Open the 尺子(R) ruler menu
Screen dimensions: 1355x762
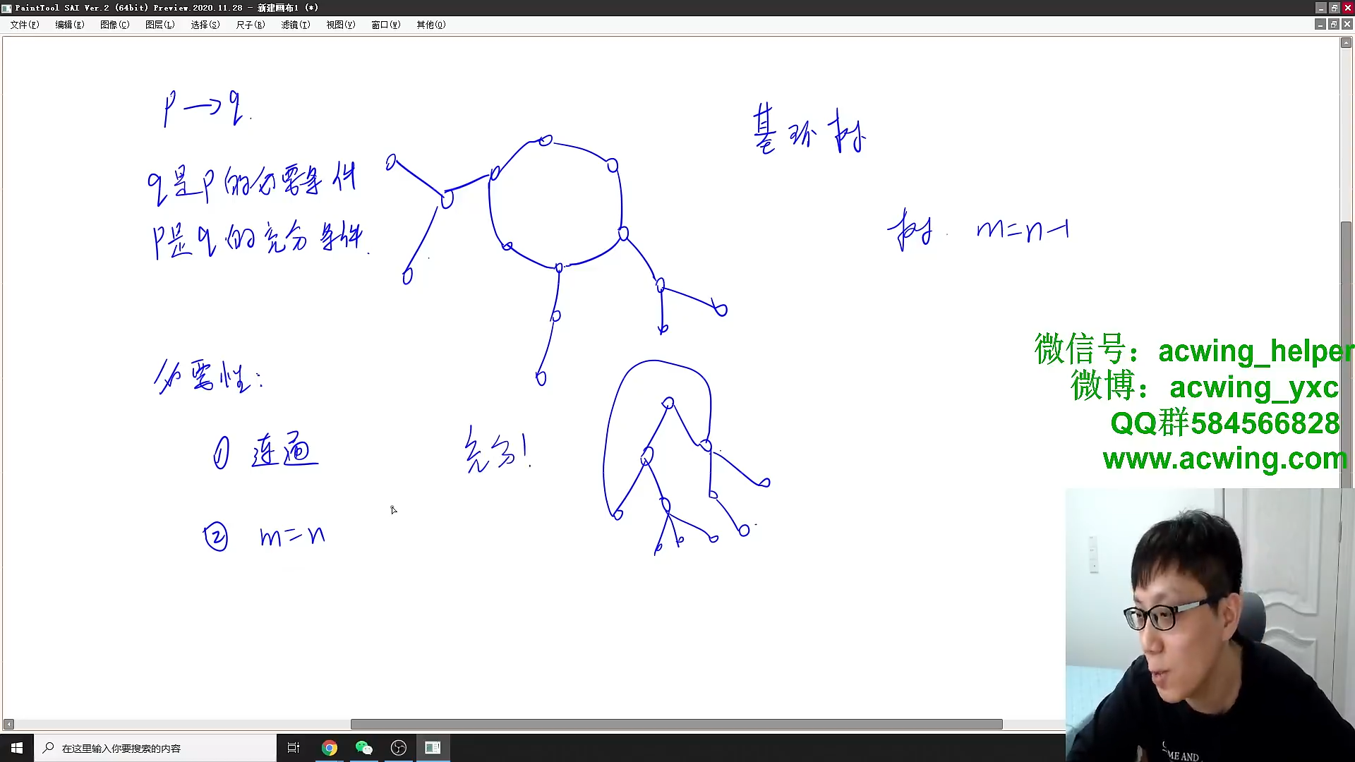[x=250, y=25]
